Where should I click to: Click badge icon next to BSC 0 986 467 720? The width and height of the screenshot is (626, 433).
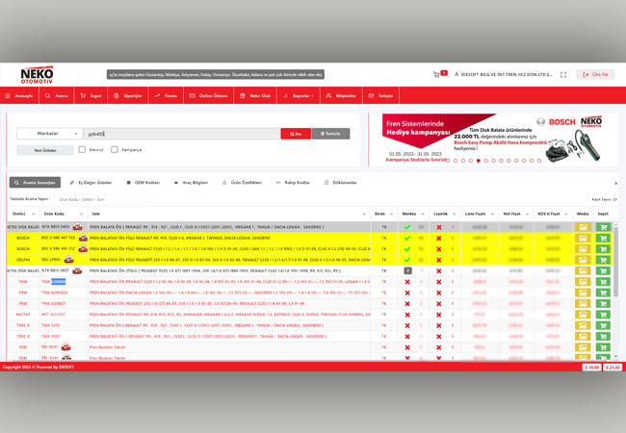coord(83,238)
